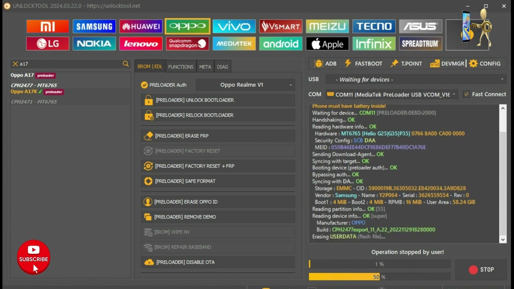Screen dimensions: 514x289
Task: Toggle the Fast Connect checkbox
Action: click(x=466, y=94)
